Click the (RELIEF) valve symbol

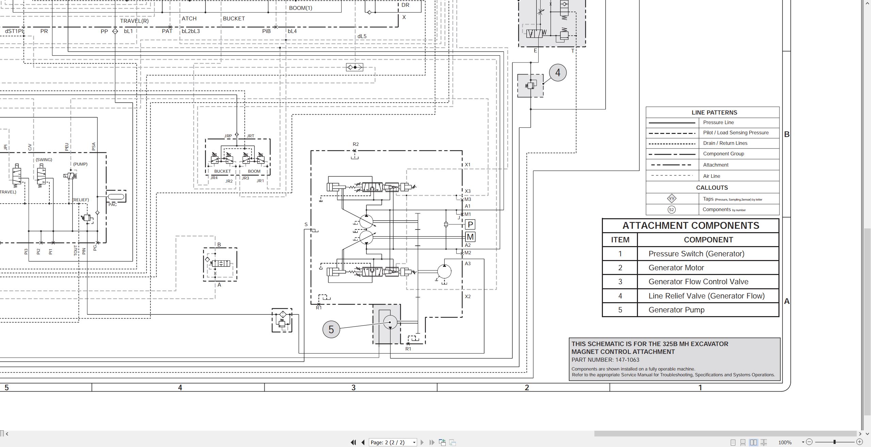tap(87, 218)
